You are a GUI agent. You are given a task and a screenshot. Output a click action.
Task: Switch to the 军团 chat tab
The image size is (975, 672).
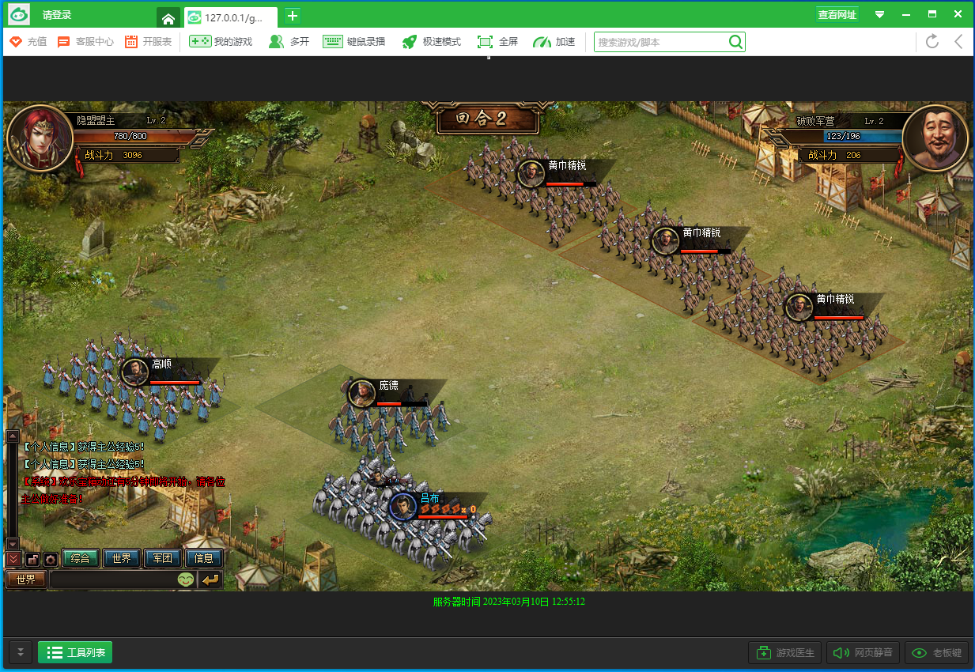[x=163, y=558]
